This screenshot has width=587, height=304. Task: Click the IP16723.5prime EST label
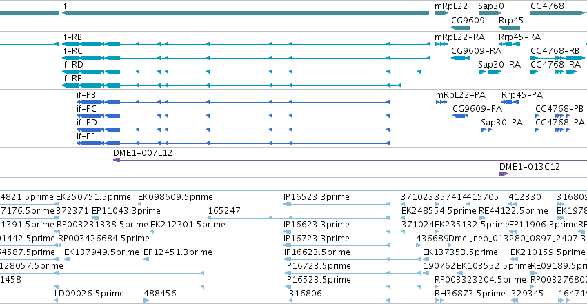point(318,266)
